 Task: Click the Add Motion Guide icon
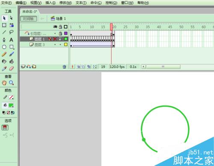[29, 67]
